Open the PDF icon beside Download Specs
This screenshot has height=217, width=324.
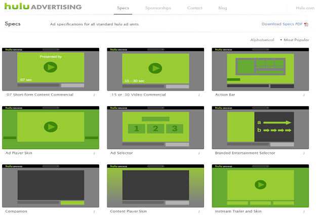(x=306, y=24)
